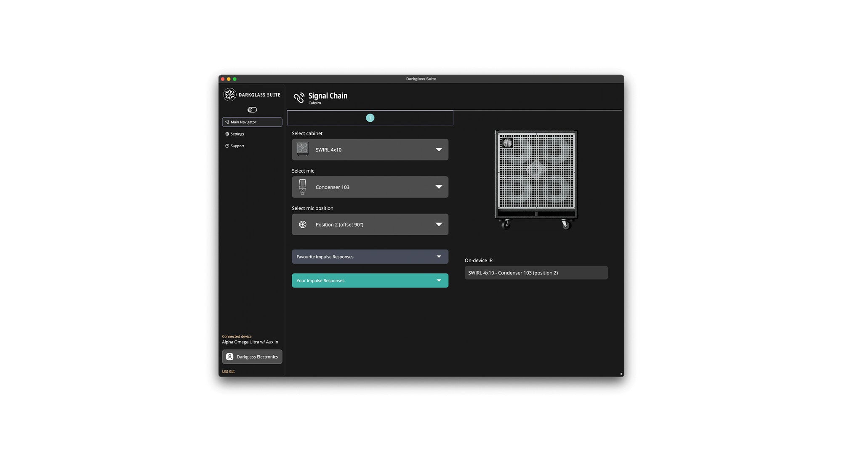
Task: Select slot 1 circle in signal chain
Action: click(370, 118)
